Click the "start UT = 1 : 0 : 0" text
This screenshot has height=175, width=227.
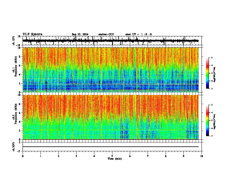pyautogui.click(x=138, y=34)
